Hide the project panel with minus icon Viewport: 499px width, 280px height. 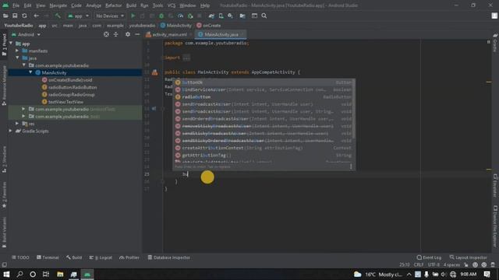pos(137,34)
